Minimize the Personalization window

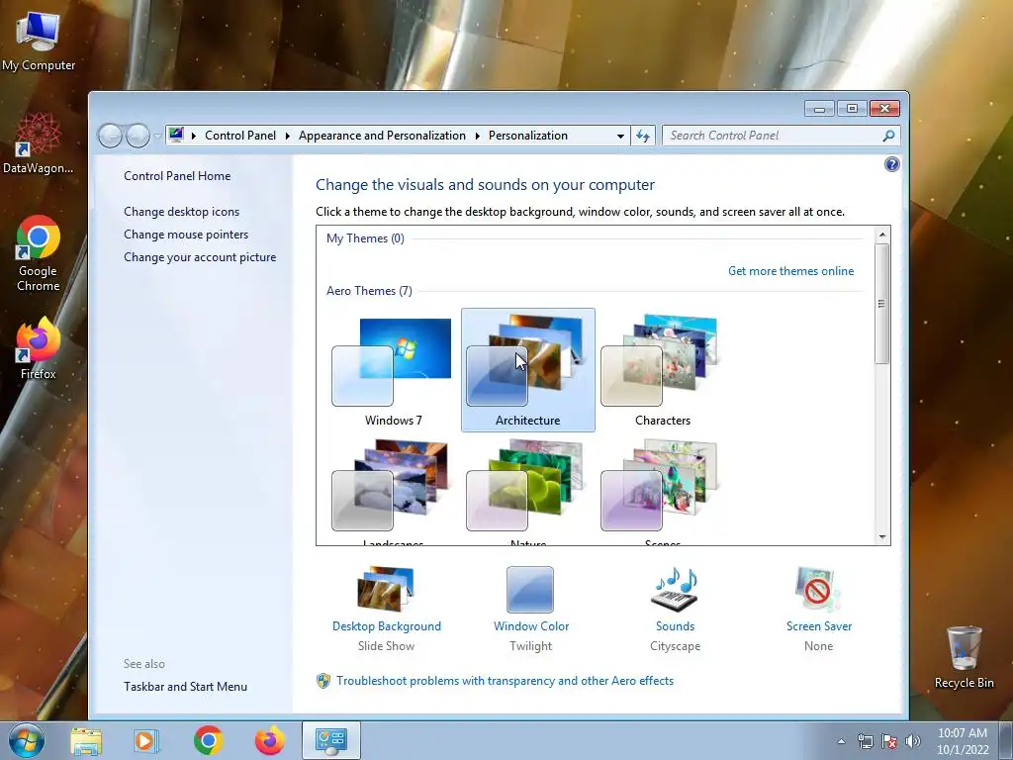pyautogui.click(x=819, y=109)
